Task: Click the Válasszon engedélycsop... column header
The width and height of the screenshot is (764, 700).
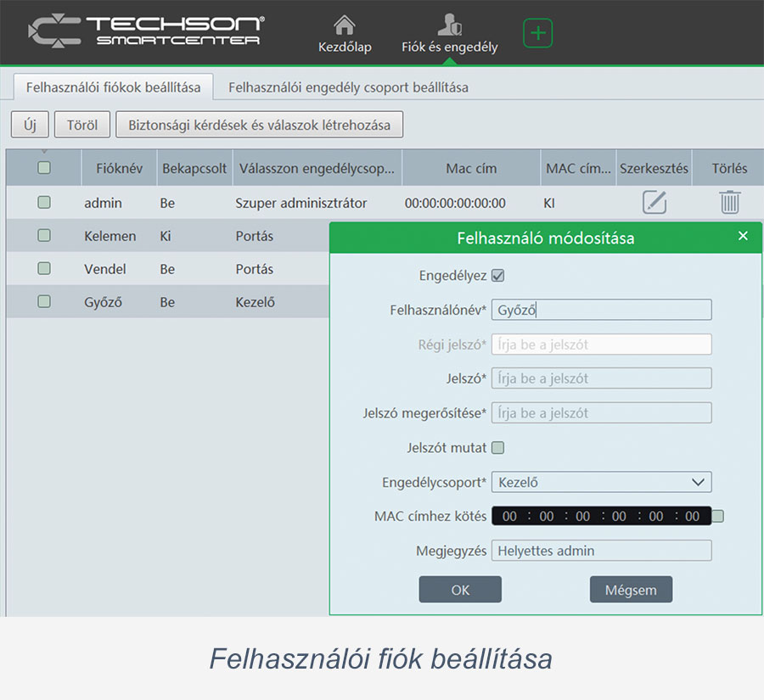Action: click(317, 169)
